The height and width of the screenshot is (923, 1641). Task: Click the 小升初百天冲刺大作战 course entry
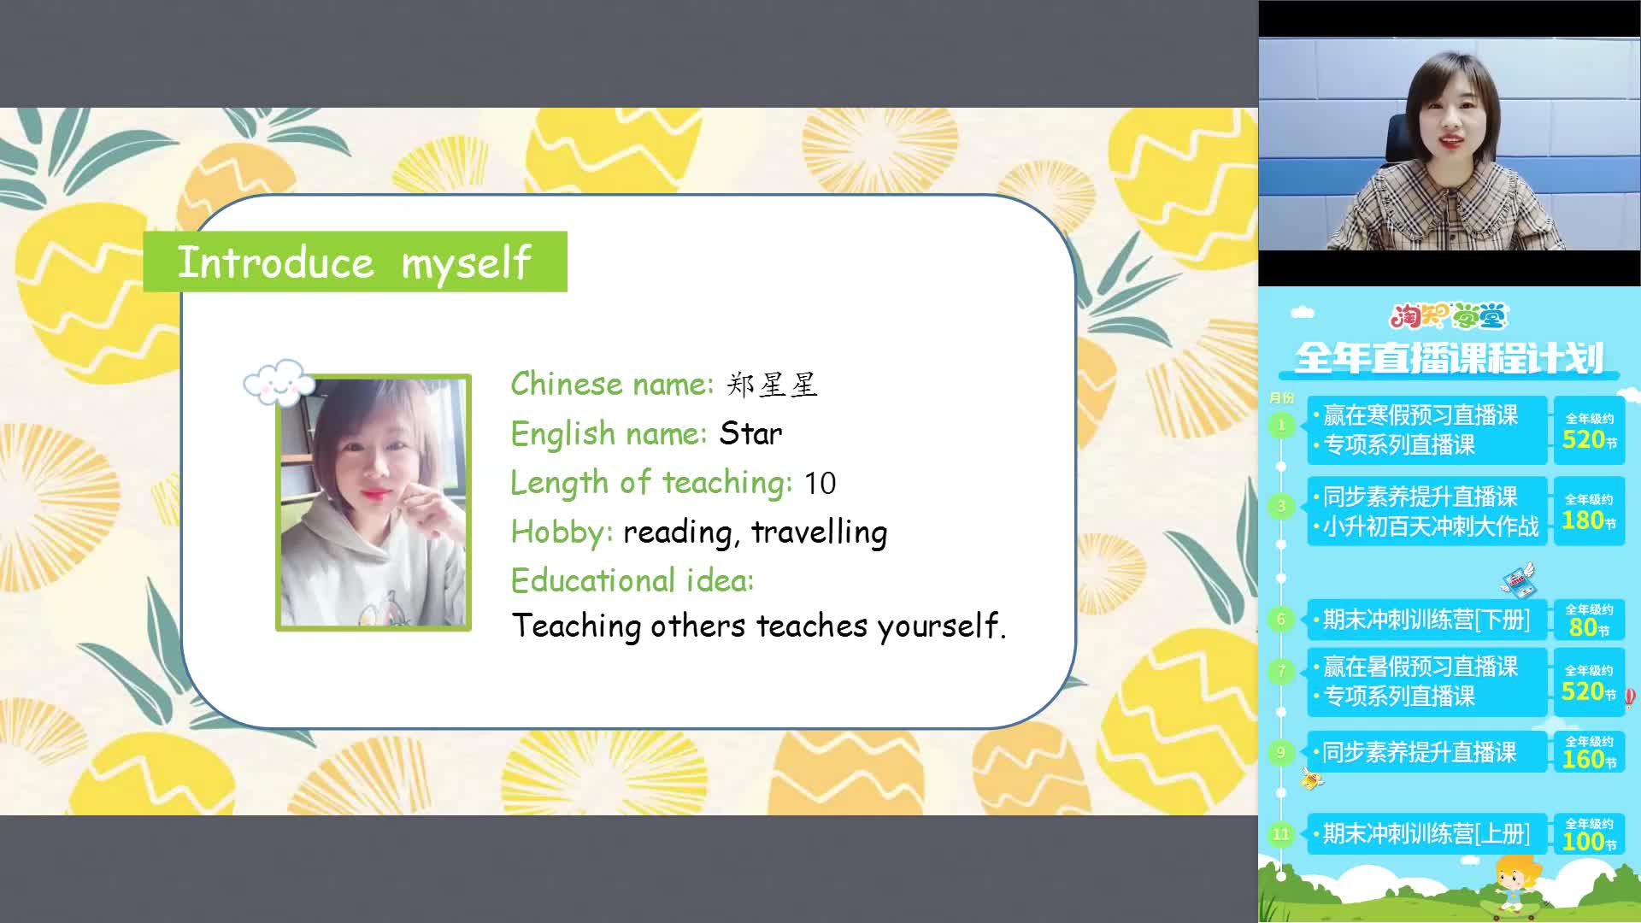[x=1430, y=526]
